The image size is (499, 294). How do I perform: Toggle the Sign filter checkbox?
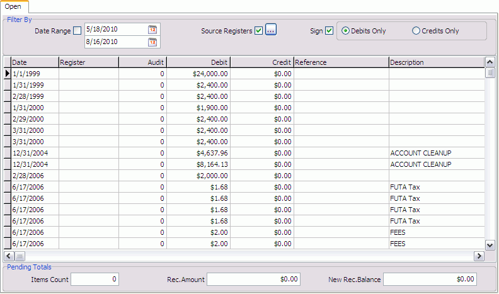[329, 31]
